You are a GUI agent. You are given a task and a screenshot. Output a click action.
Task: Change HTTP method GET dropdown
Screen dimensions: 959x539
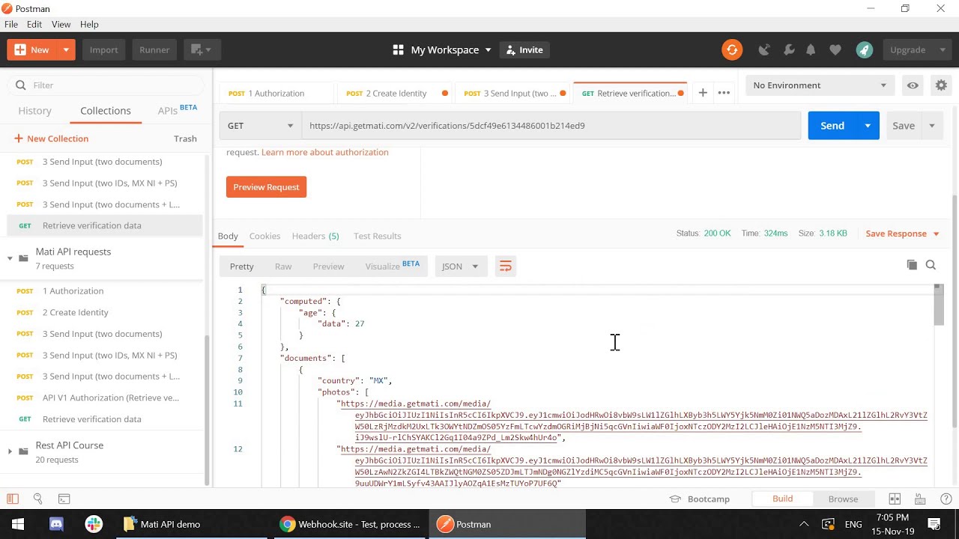260,126
